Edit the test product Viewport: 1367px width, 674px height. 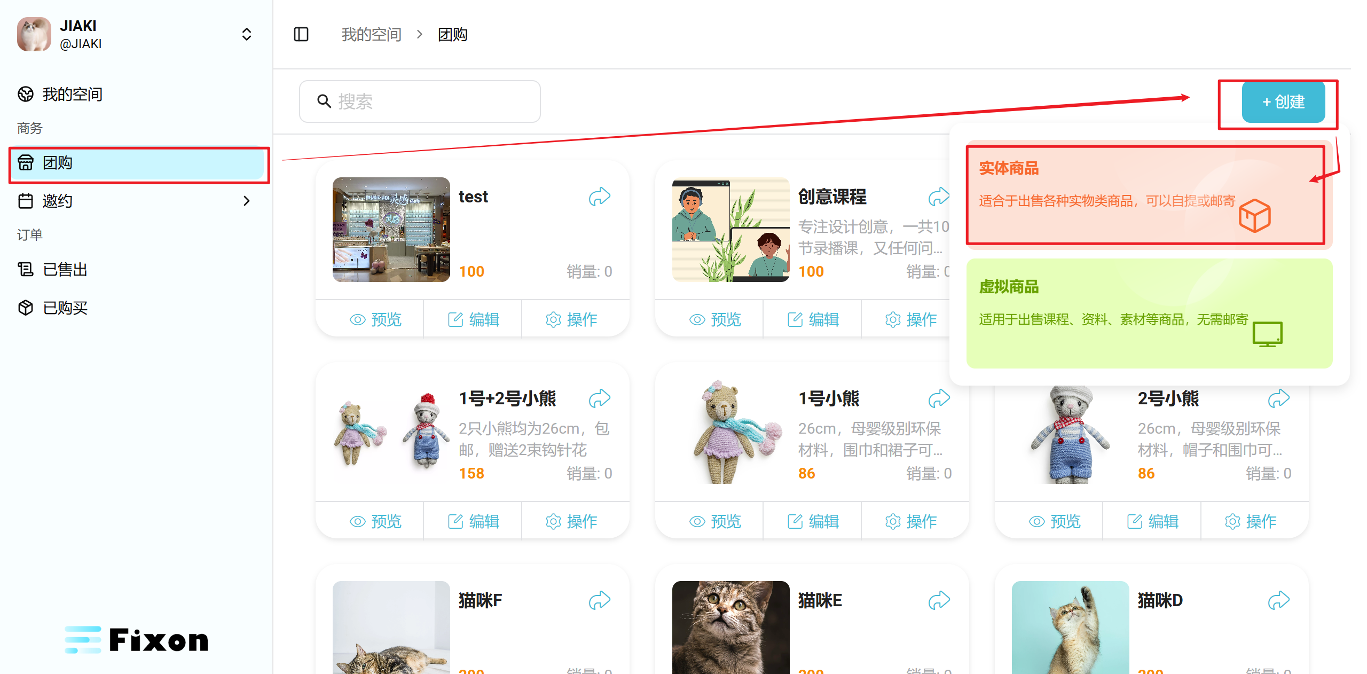tap(473, 319)
